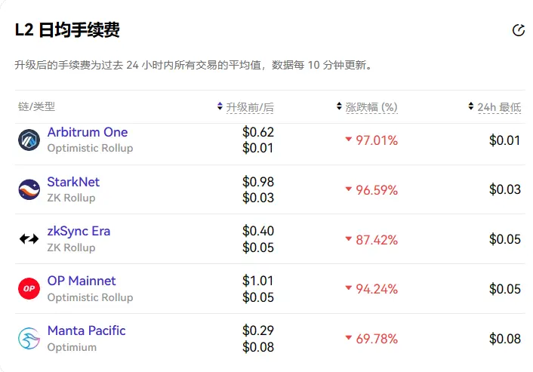The height and width of the screenshot is (372, 533).
Task: Click the 涨跌幅 (%) header label
Action: pyautogui.click(x=371, y=107)
